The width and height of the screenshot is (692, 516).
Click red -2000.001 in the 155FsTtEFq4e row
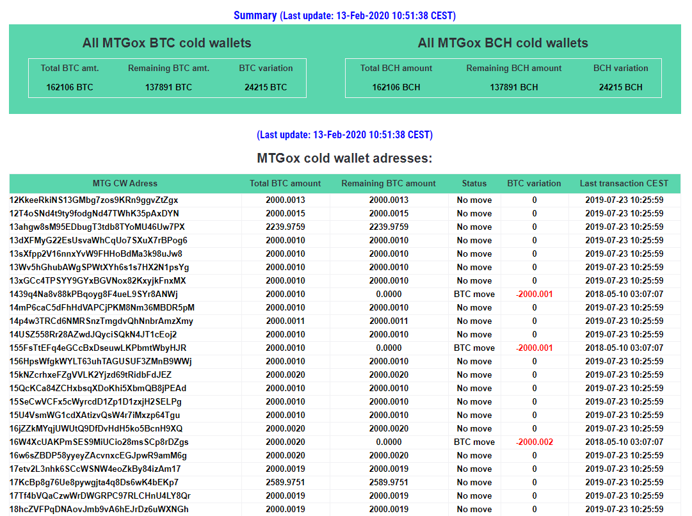[x=534, y=348]
